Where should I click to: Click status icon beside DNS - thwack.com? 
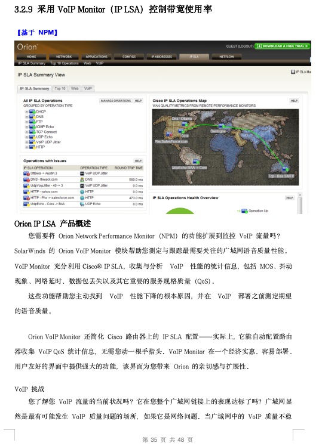[26, 179]
